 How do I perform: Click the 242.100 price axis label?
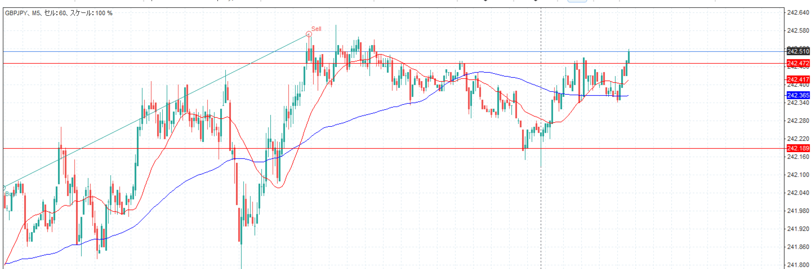798,175
